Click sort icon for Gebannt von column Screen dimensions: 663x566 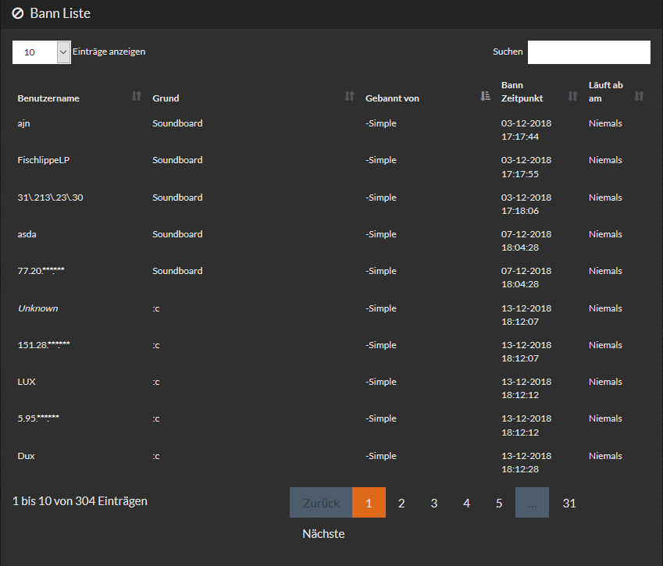(x=485, y=96)
